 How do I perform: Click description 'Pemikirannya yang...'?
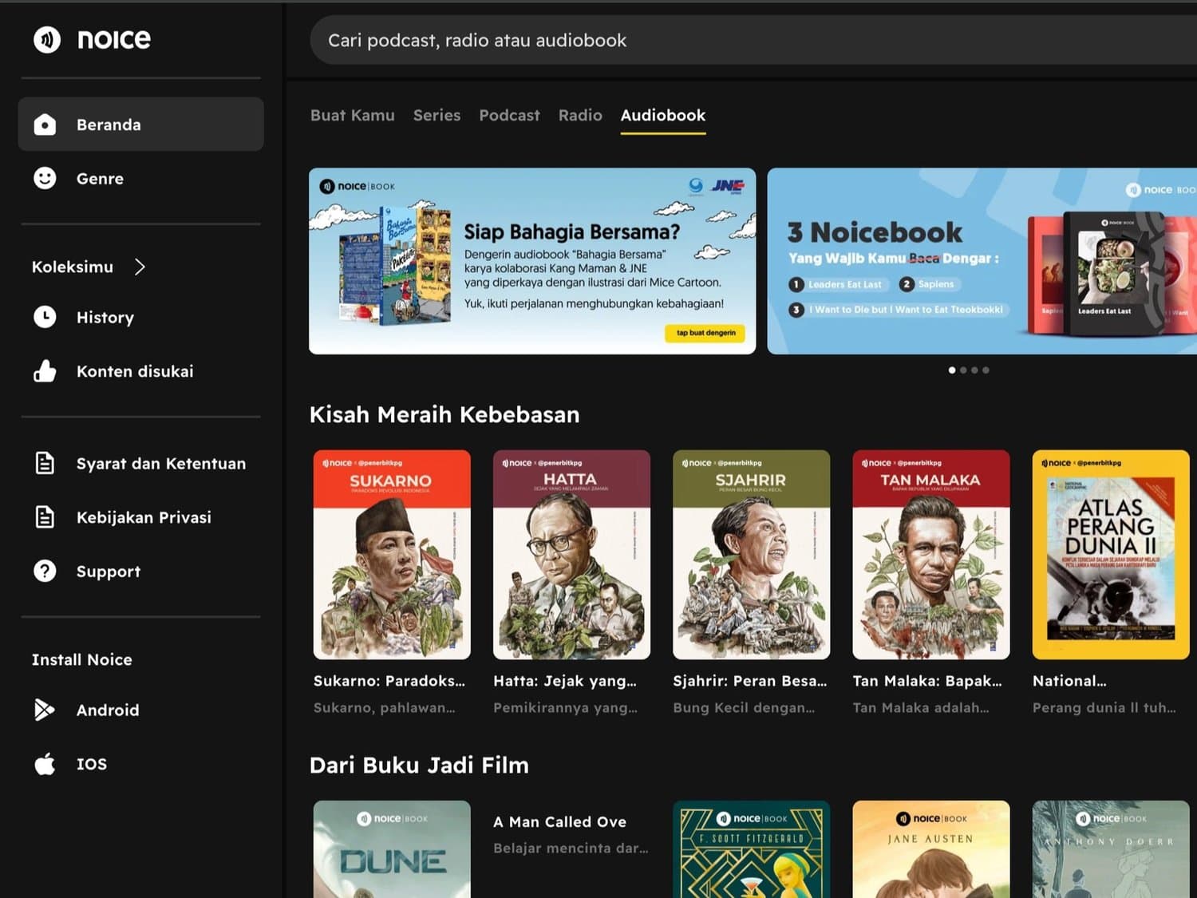(x=565, y=708)
